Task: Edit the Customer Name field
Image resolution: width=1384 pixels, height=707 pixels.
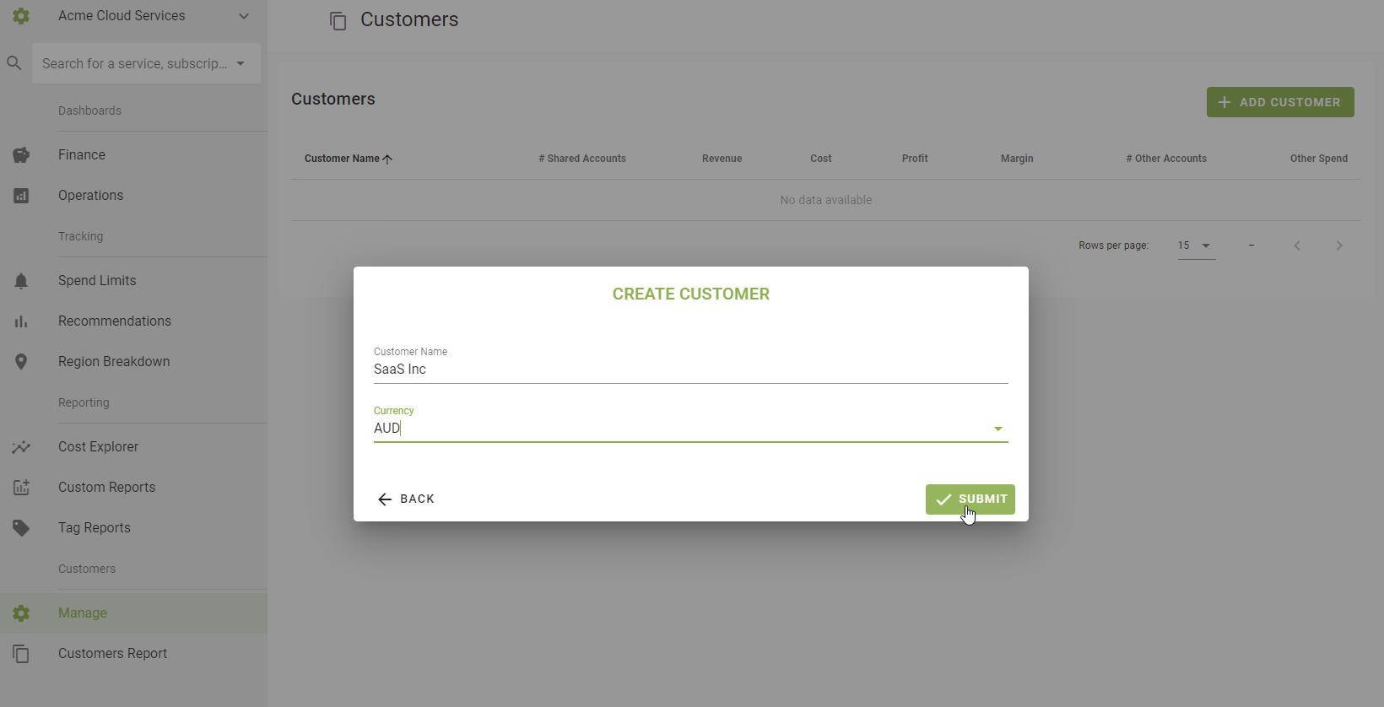Action: (690, 370)
